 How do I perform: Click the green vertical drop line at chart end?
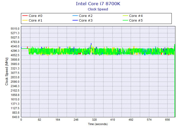[x=175, y=81]
